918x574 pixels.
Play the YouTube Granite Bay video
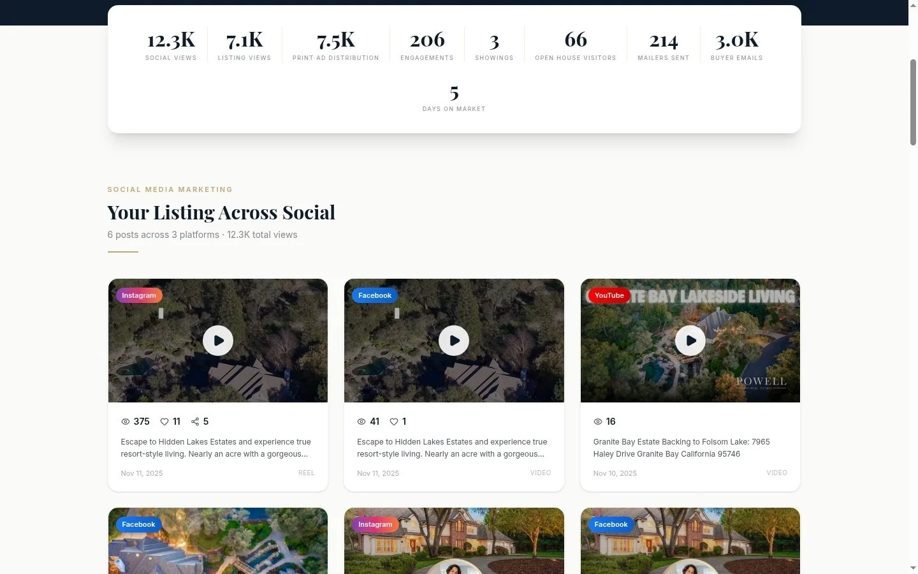(x=690, y=341)
